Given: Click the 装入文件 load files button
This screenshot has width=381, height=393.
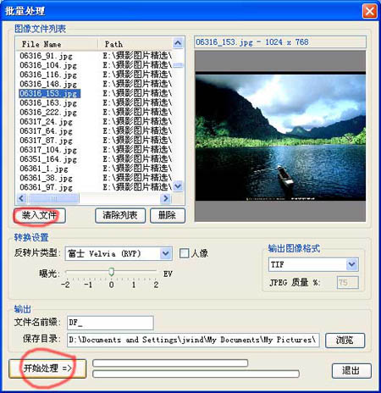Looking at the screenshot, I should pyautogui.click(x=40, y=216).
